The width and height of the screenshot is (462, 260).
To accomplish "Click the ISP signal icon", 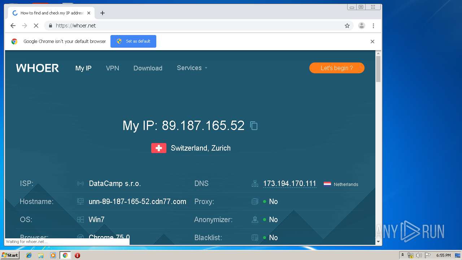I will (80, 184).
